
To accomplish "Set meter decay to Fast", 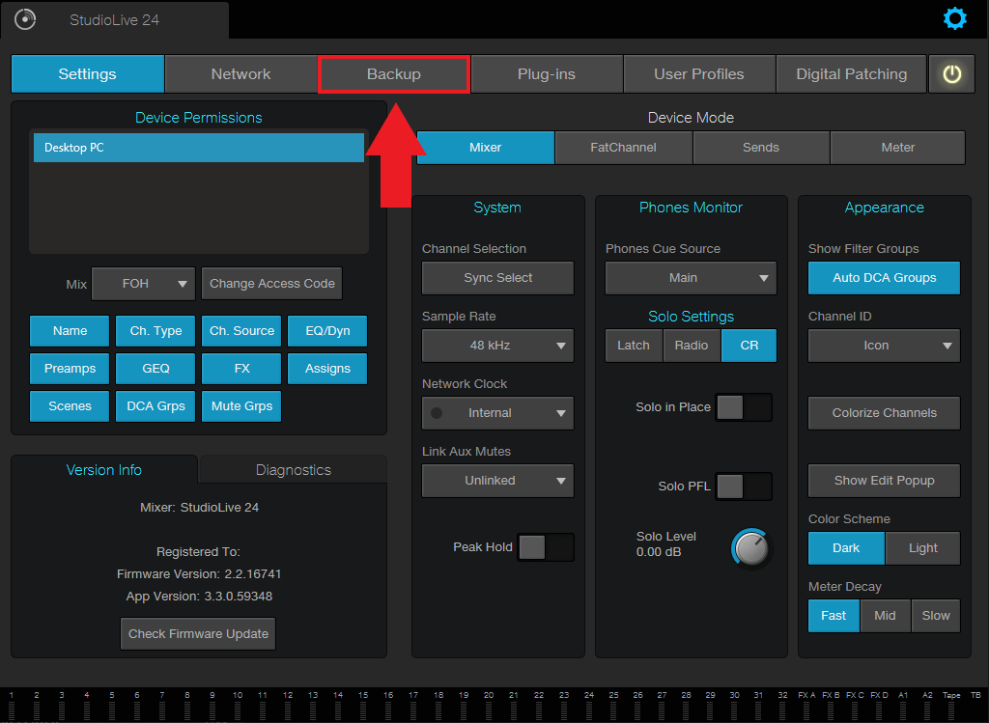I will click(834, 616).
